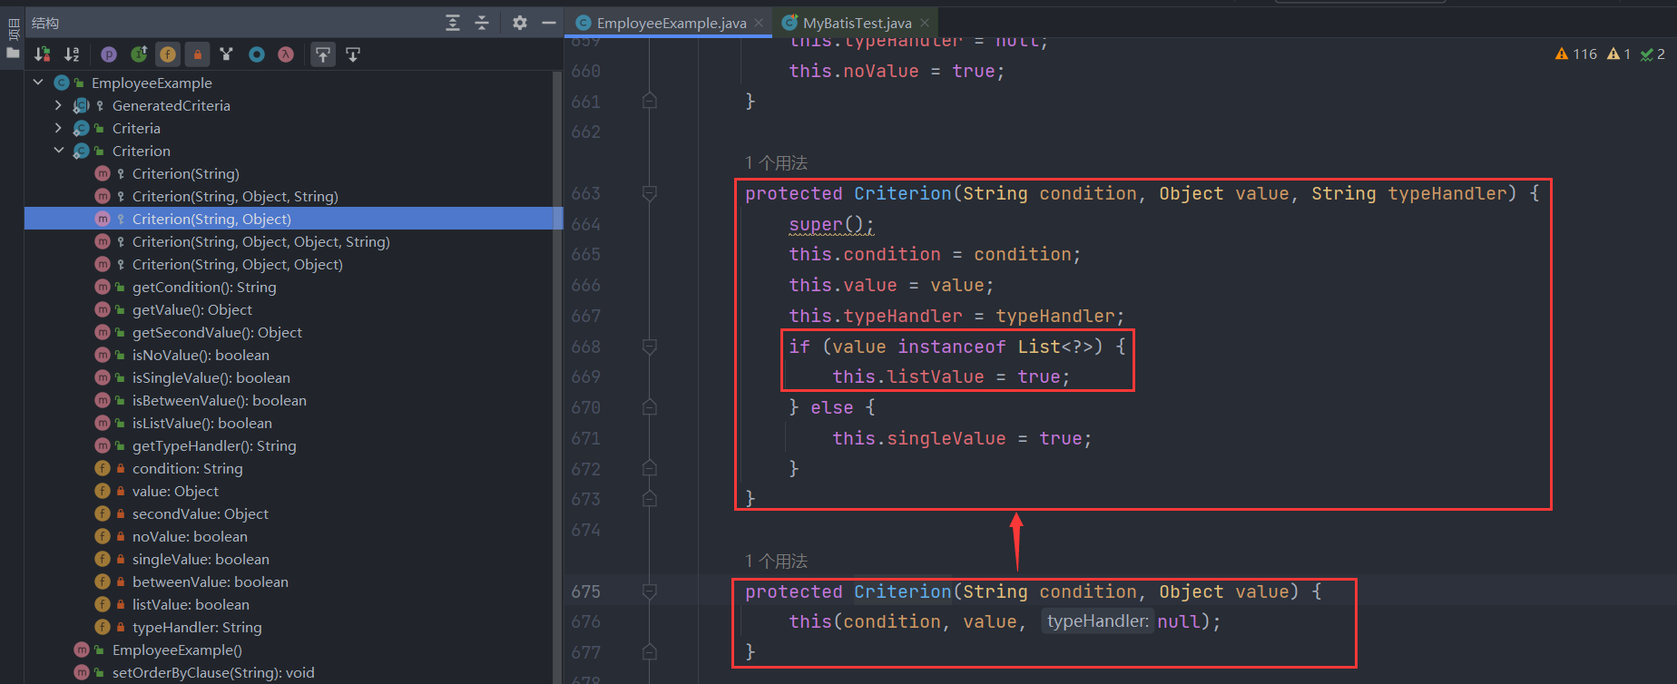This screenshot has height=684, width=1677.
Task: Select isSingleValue(): boolean method
Action: 211,377
